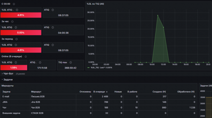Click the JIRA task cell

pyautogui.click(x=5, y=102)
